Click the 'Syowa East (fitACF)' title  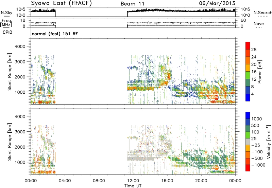(x=62, y=3)
